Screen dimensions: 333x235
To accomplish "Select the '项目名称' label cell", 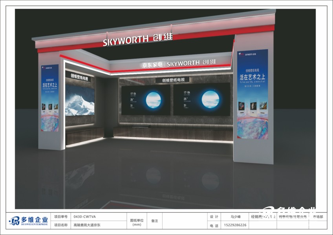I will coord(61,225).
